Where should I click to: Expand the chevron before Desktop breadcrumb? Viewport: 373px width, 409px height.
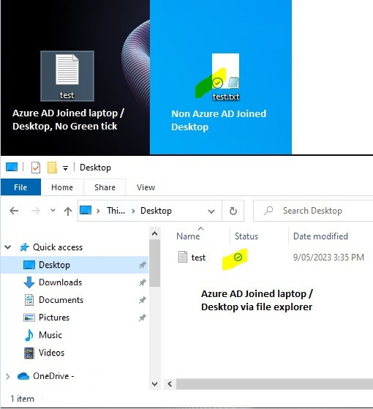point(133,211)
